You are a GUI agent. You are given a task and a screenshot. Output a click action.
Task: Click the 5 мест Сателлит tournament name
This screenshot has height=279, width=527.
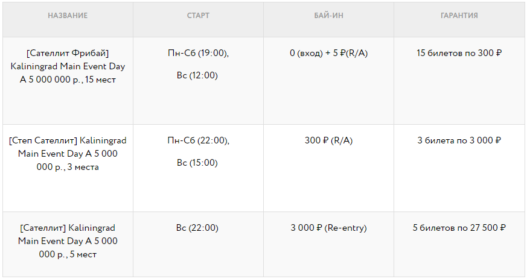click(68, 241)
